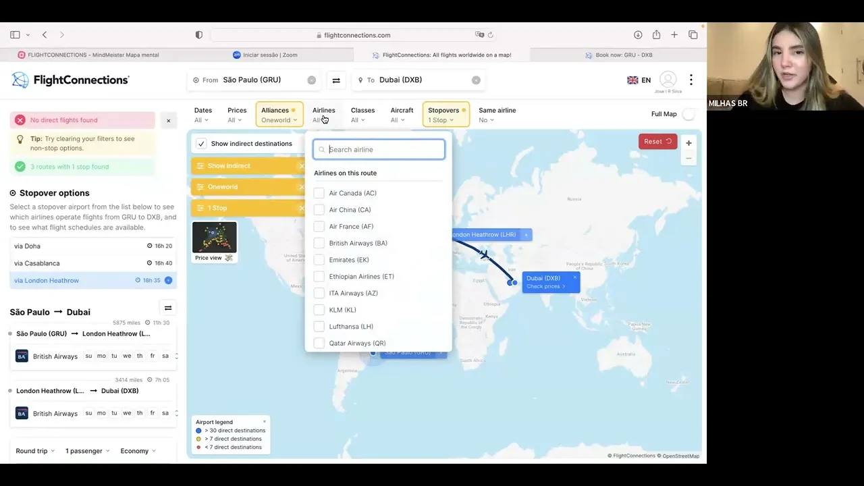Open the Classes filter dropdown
Screen dimensions: 864x486
point(362,115)
